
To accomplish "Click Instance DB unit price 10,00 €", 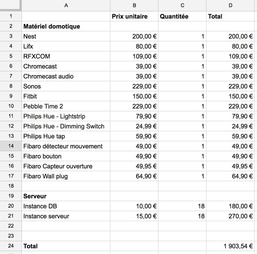I will (x=134, y=206).
